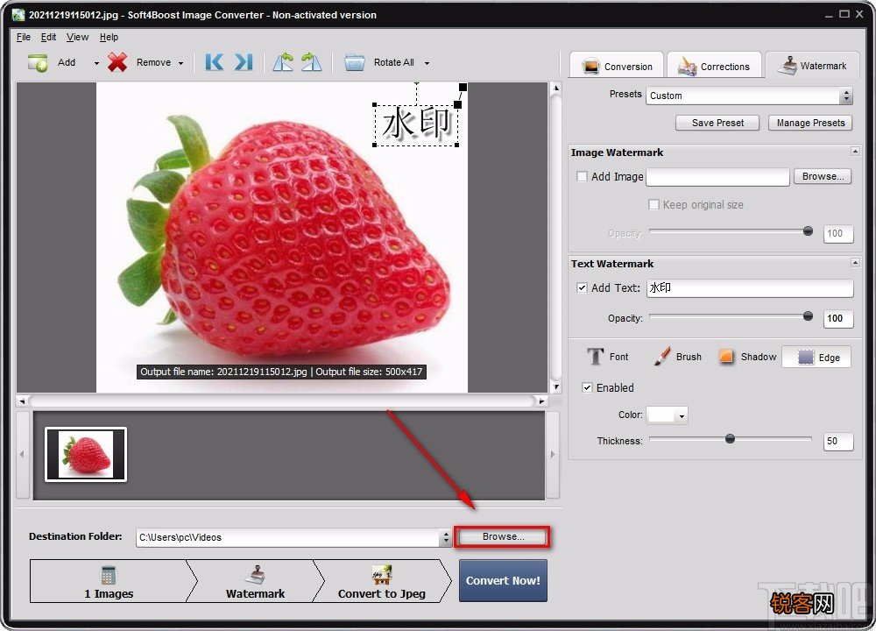Click the Conversion tab icon
The width and height of the screenshot is (876, 631).
[590, 67]
